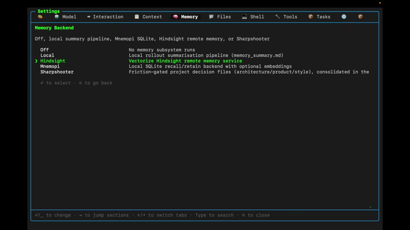Select the Off memory backend option
Screen dimensions: 410x230
click(x=45, y=50)
